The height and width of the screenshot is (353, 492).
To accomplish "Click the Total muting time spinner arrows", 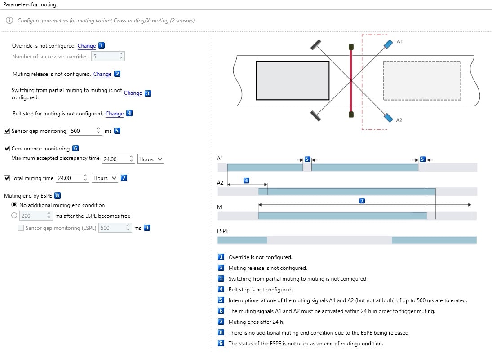I will [x=85, y=178].
